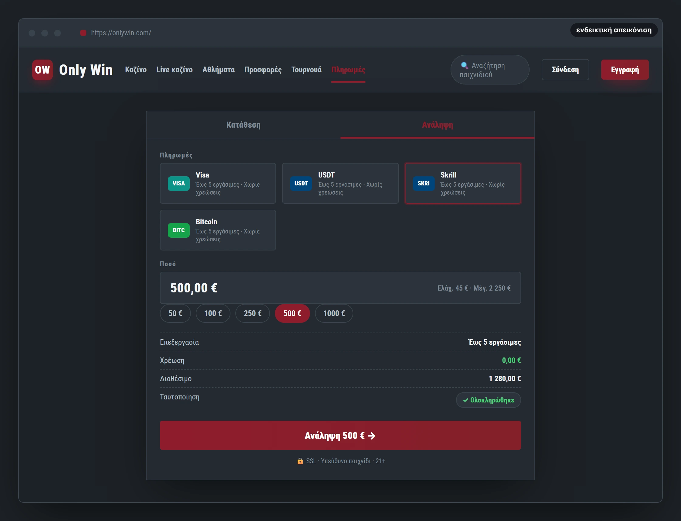Click the Σύνδεση login button
Screen dimensions: 681x521
(565, 70)
